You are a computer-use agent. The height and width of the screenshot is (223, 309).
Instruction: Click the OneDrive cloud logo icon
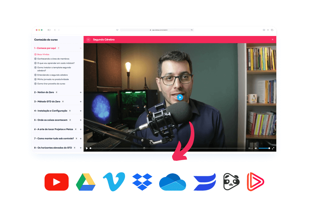[172, 182]
